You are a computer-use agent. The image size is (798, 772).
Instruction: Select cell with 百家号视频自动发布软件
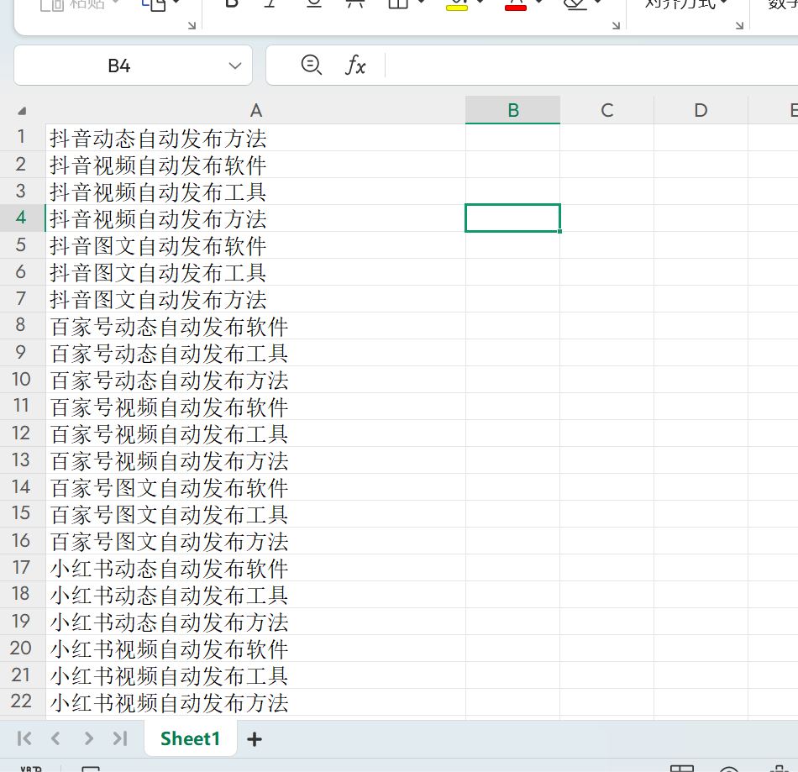[x=255, y=407]
